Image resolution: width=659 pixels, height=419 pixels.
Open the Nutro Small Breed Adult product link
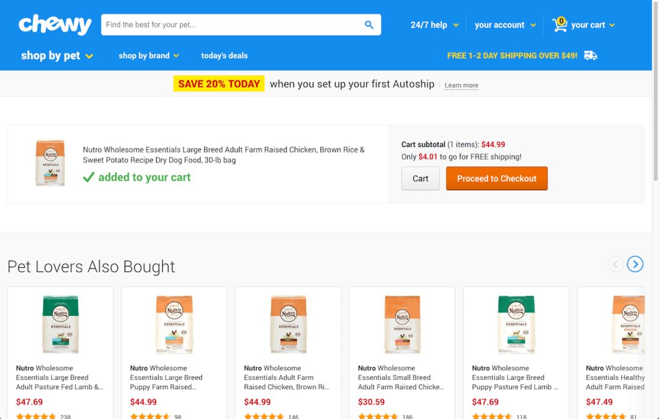click(401, 378)
